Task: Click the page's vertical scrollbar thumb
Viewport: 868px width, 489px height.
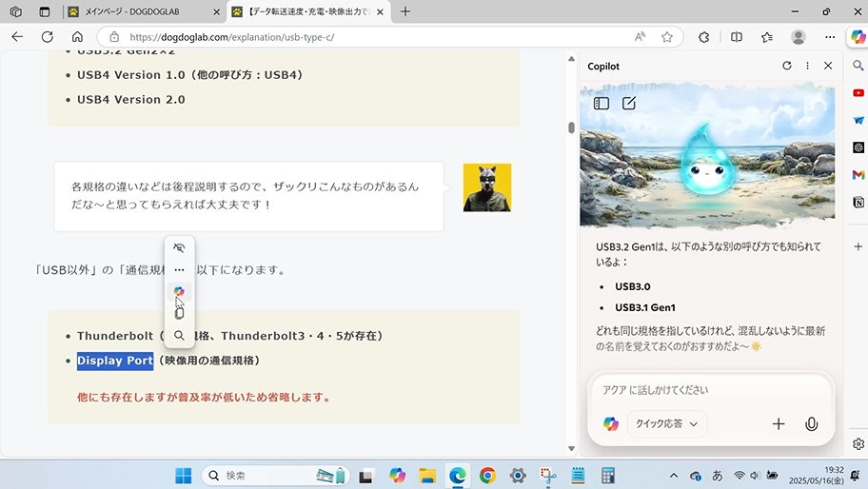Action: point(571,127)
